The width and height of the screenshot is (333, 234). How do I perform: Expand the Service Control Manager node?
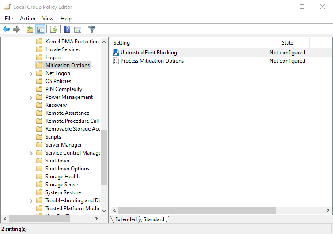pyautogui.click(x=31, y=153)
